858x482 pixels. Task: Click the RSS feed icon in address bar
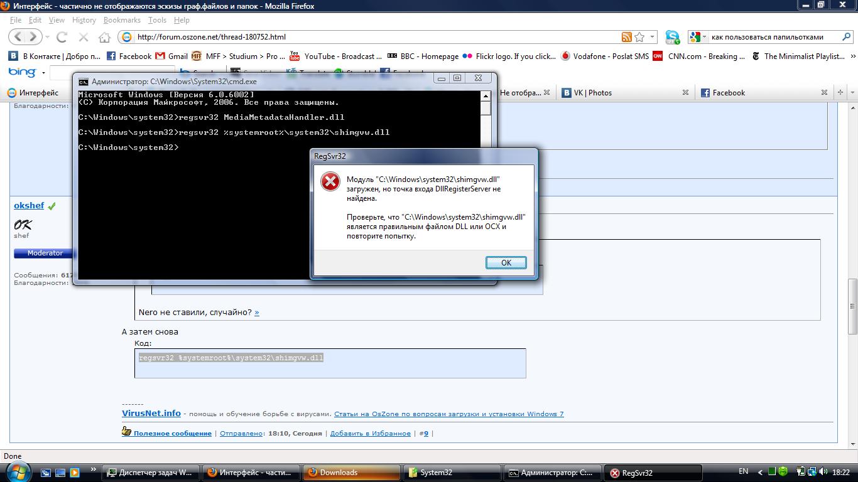tap(626, 37)
